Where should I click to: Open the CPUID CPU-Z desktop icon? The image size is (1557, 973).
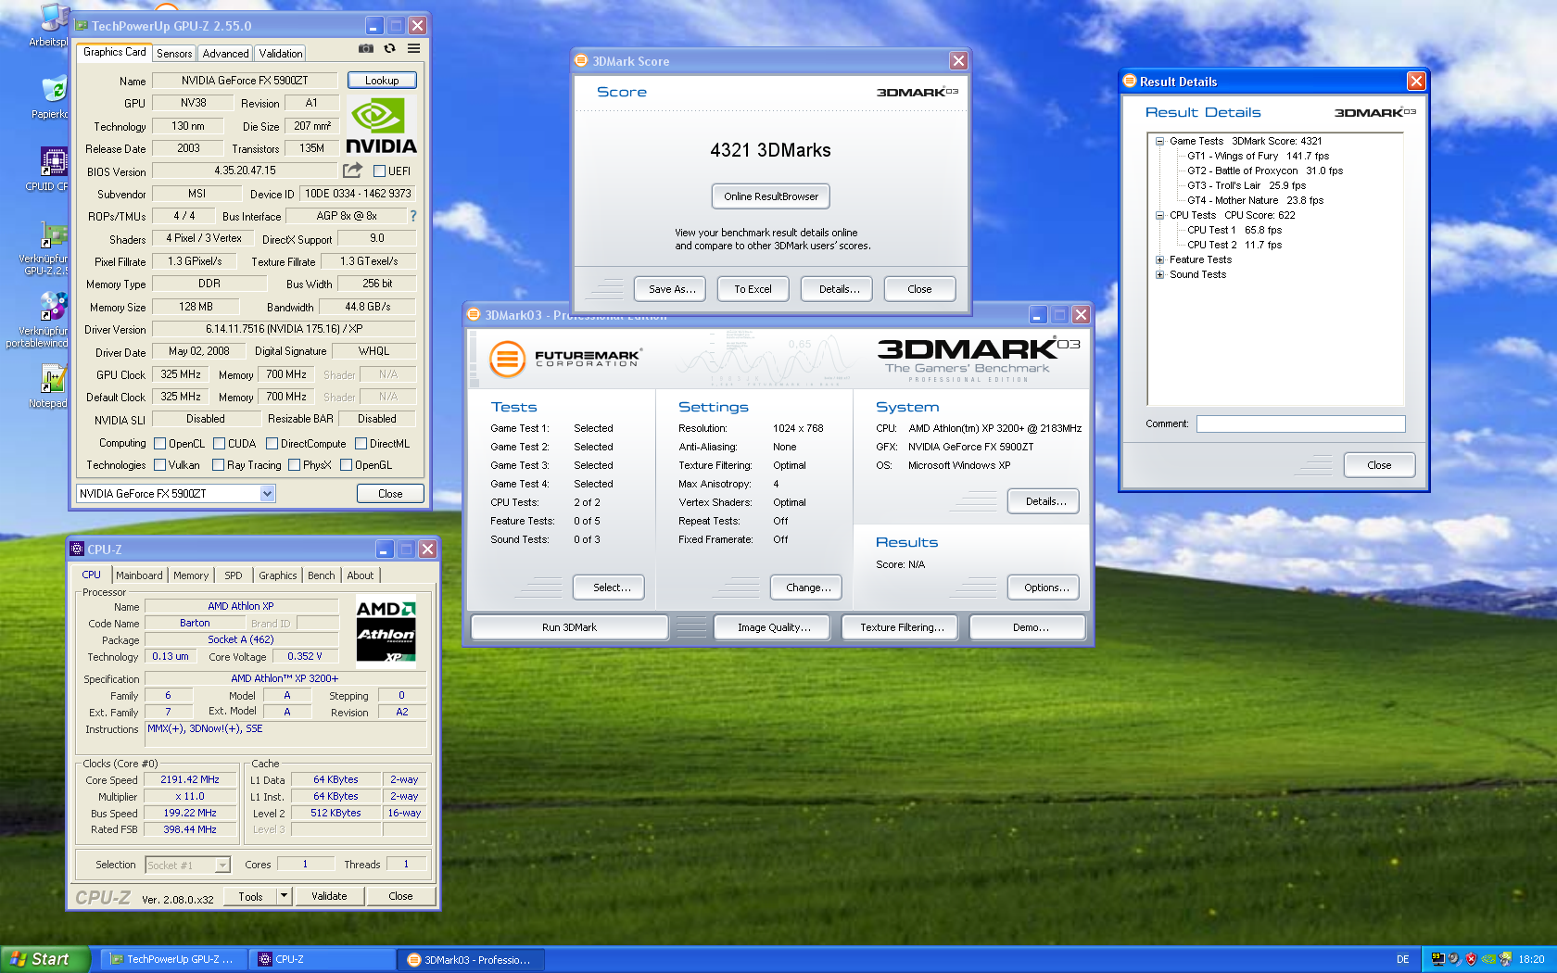(x=52, y=169)
